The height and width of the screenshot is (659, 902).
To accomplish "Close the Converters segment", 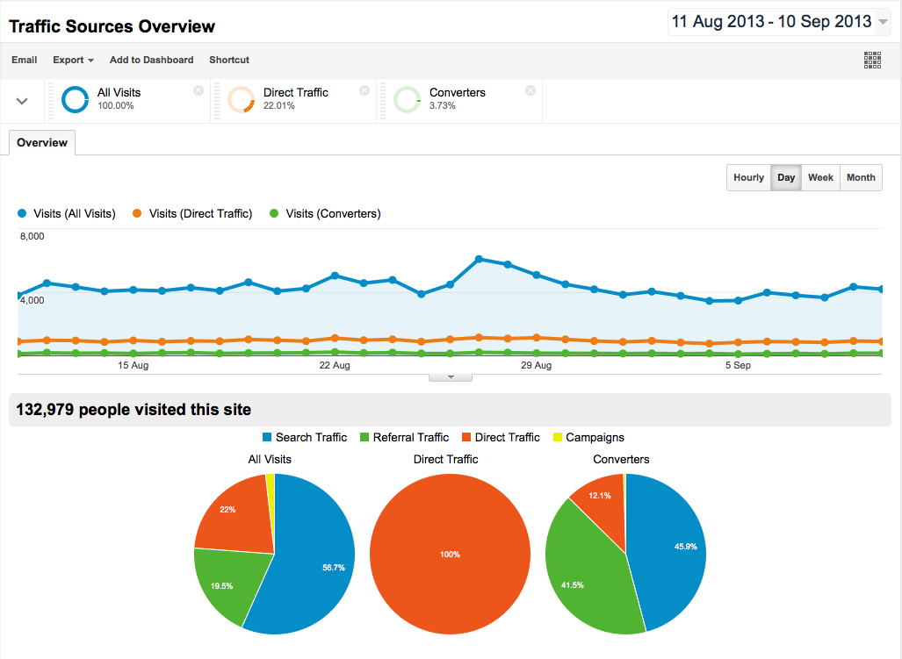I will pyautogui.click(x=530, y=90).
